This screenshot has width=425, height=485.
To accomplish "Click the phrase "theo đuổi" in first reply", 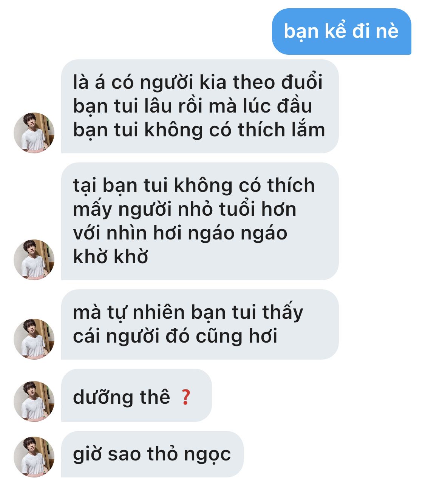I will (277, 82).
